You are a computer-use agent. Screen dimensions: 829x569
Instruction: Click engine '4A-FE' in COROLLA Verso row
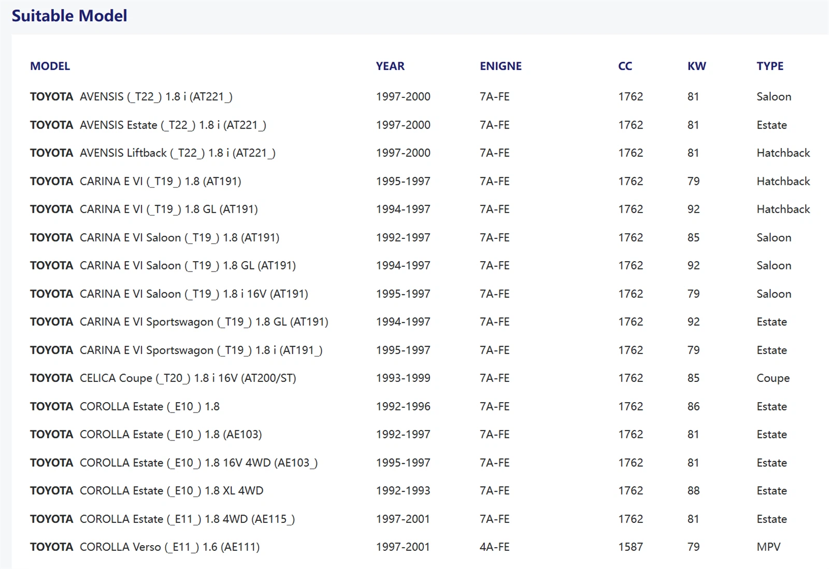[x=495, y=547]
